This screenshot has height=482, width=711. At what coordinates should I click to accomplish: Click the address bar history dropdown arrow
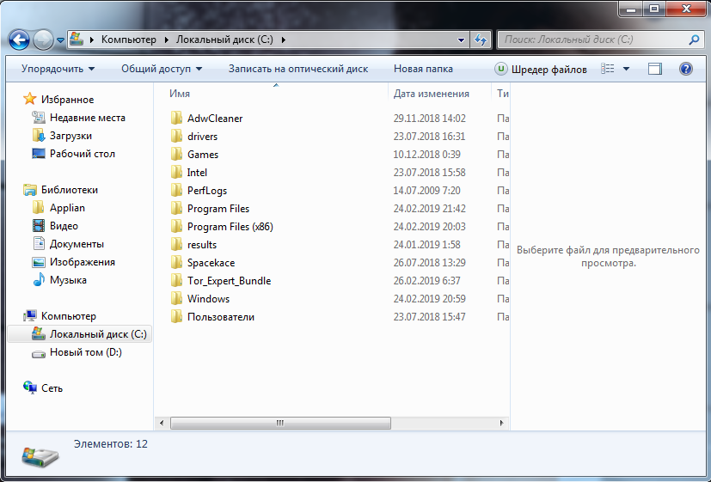(462, 40)
